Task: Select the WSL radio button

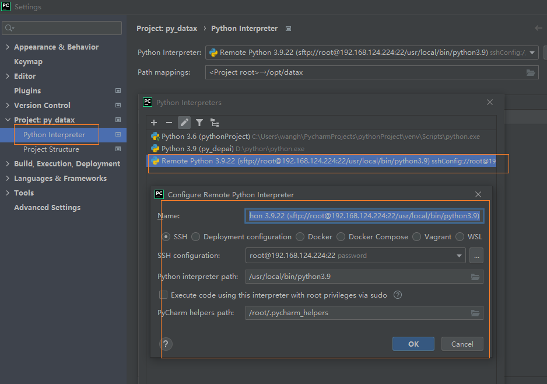Action: 460,237
